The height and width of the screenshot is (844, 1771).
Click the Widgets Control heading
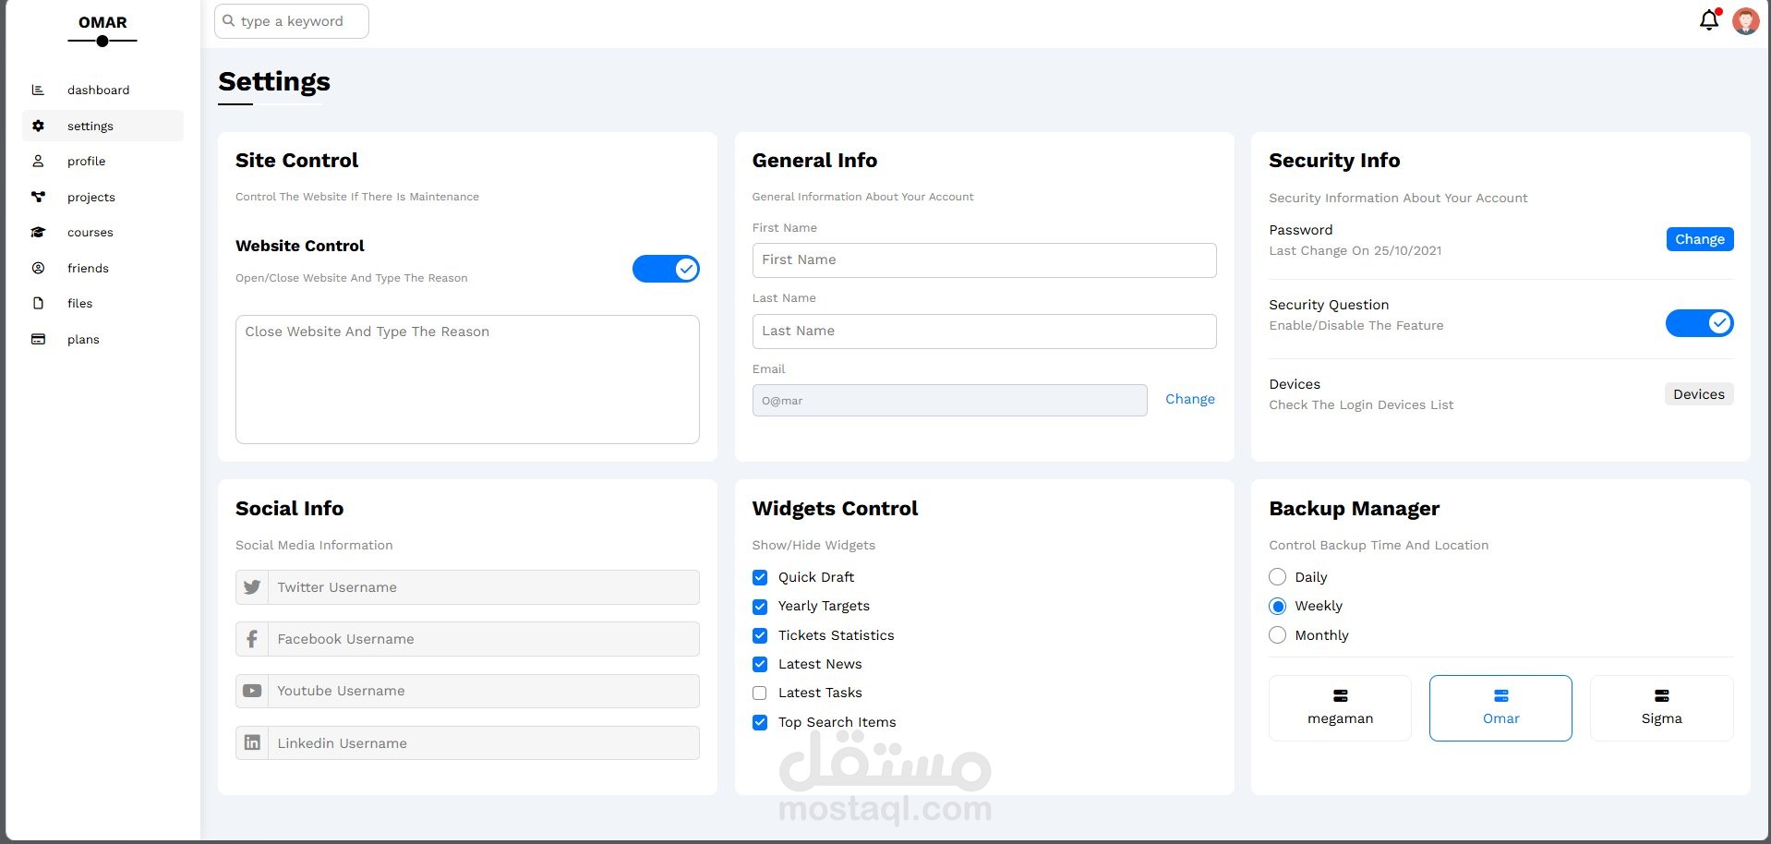point(836,509)
